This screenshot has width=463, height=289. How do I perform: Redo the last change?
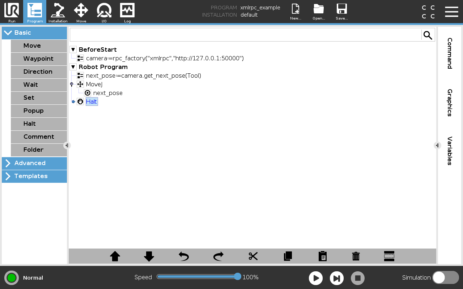coord(218,256)
